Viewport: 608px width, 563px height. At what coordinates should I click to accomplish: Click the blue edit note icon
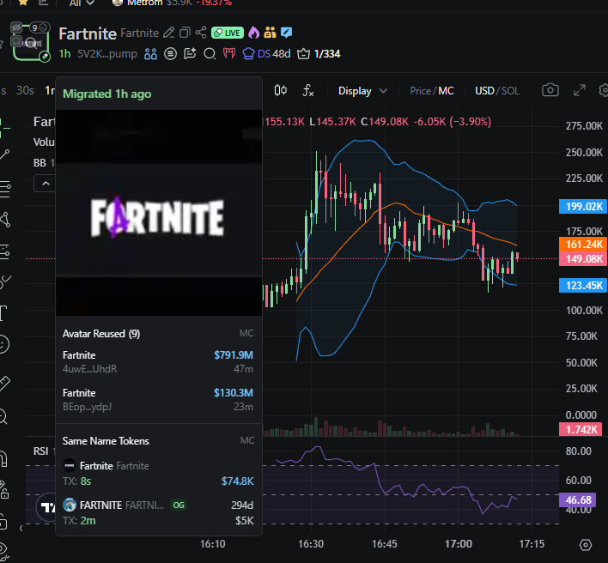click(286, 33)
